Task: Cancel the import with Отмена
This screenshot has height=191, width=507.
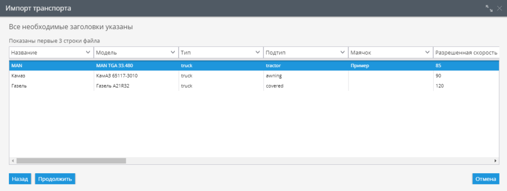Action: (x=486, y=179)
